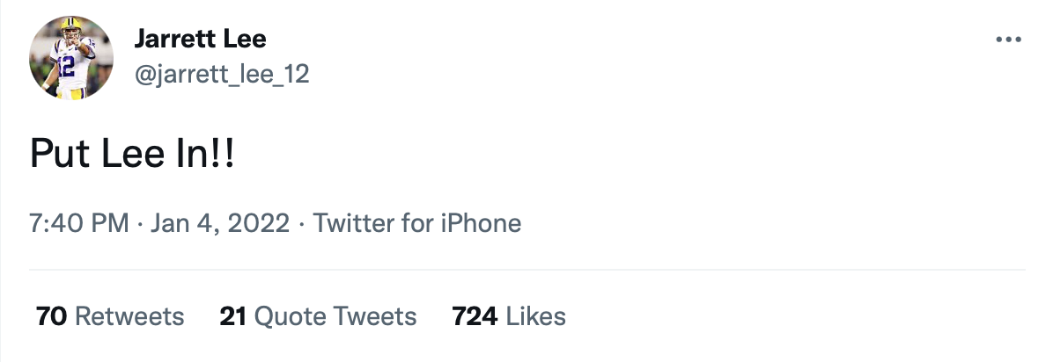View the Retweets list via its label

129,316
